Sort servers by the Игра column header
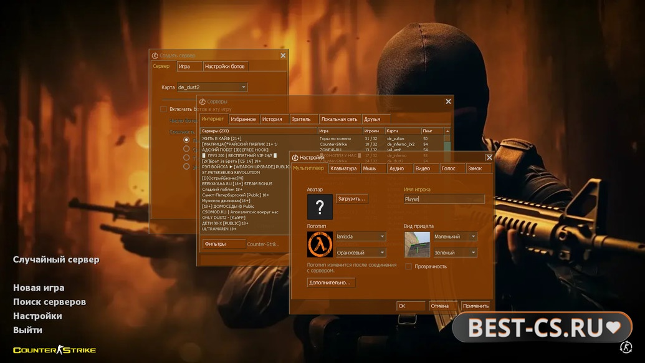Screen dimensions: 645x363 point(340,131)
